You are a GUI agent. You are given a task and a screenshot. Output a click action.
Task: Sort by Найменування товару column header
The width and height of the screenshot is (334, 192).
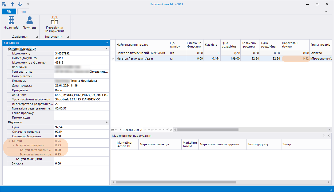coord(142,45)
